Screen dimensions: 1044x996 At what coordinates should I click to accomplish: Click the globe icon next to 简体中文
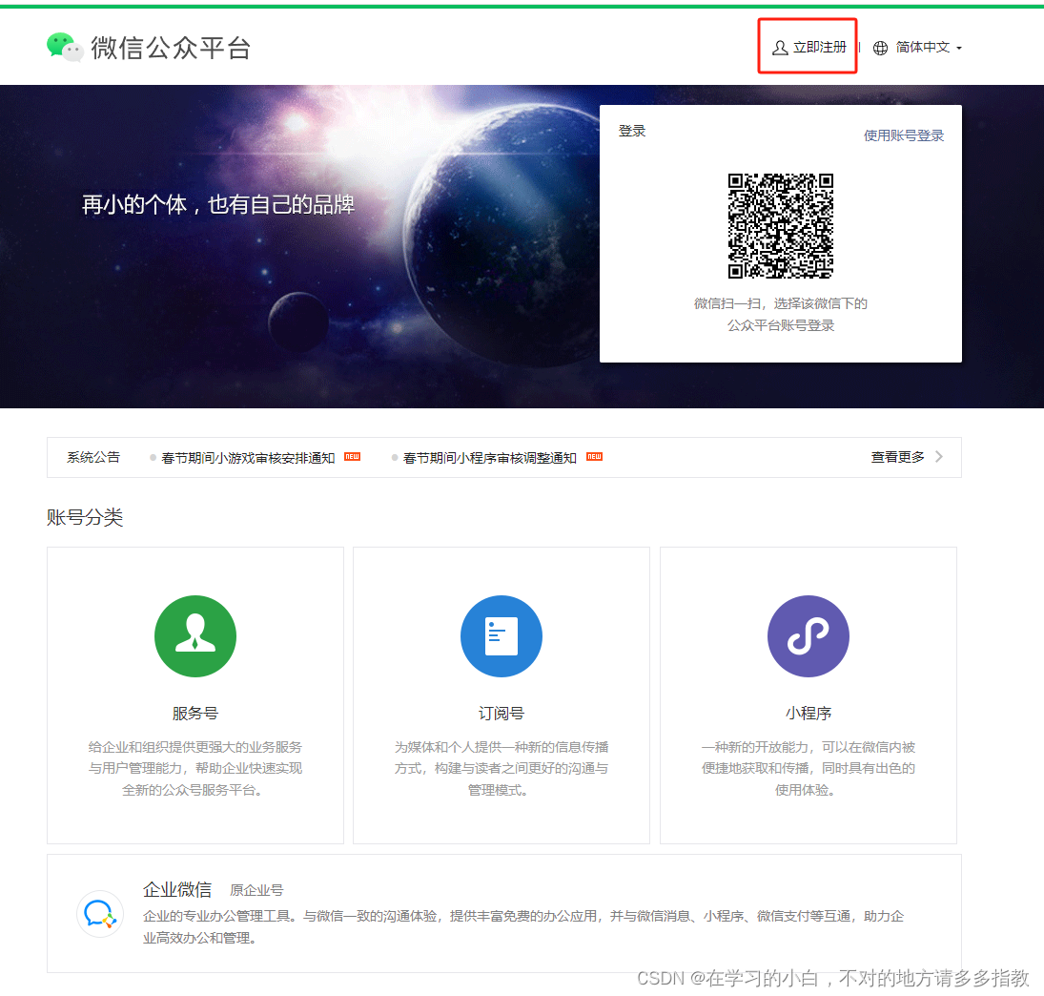880,48
